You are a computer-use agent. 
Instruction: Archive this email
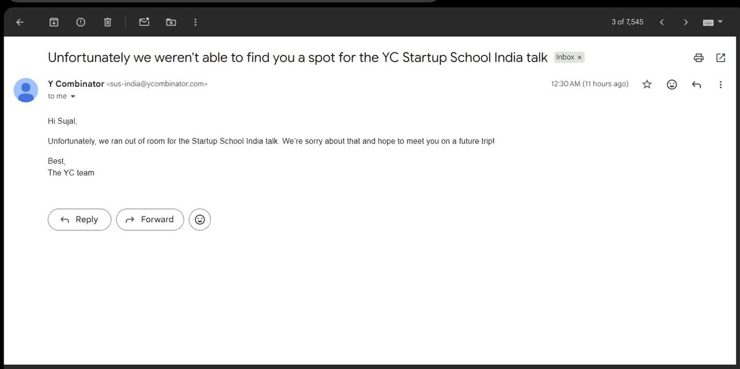point(54,22)
